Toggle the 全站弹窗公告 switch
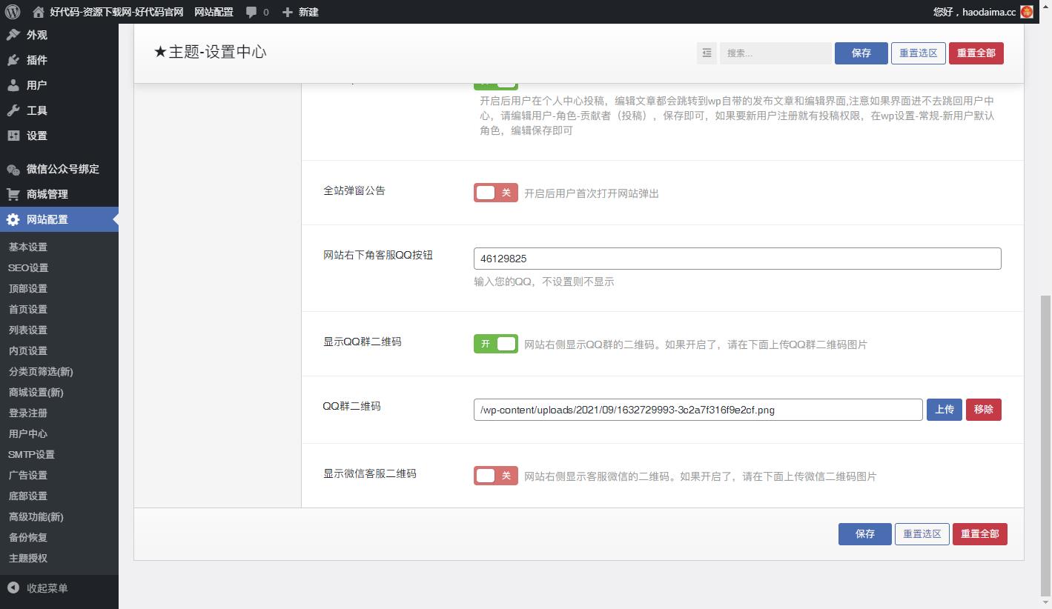 [x=496, y=193]
